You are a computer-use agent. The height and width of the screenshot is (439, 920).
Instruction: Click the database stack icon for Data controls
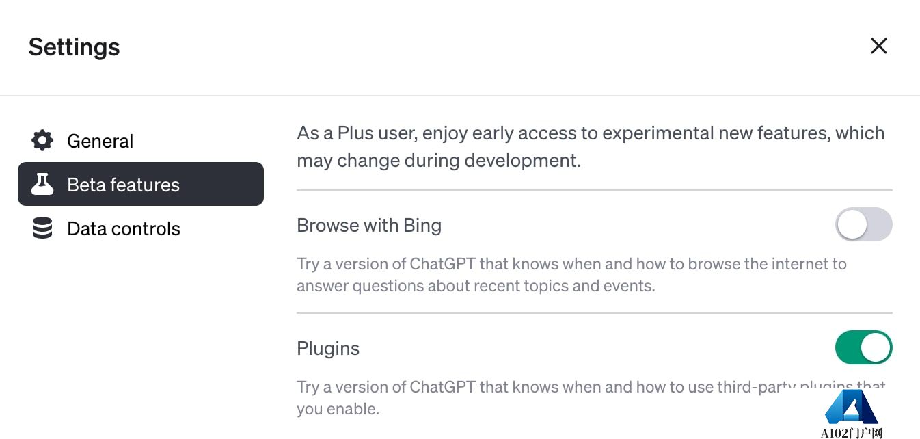42,228
